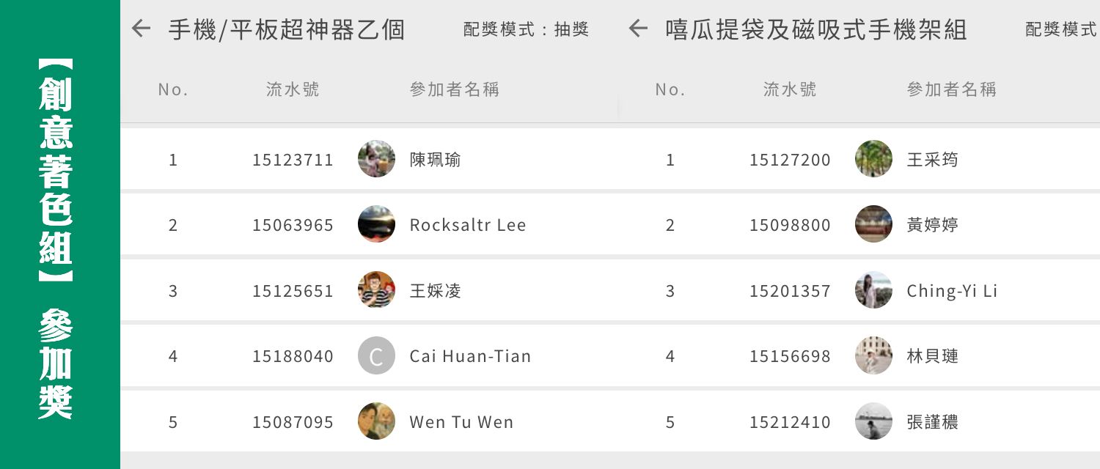
Task: Click Rocksaltr Lee's avatar picture
Action: (x=376, y=224)
